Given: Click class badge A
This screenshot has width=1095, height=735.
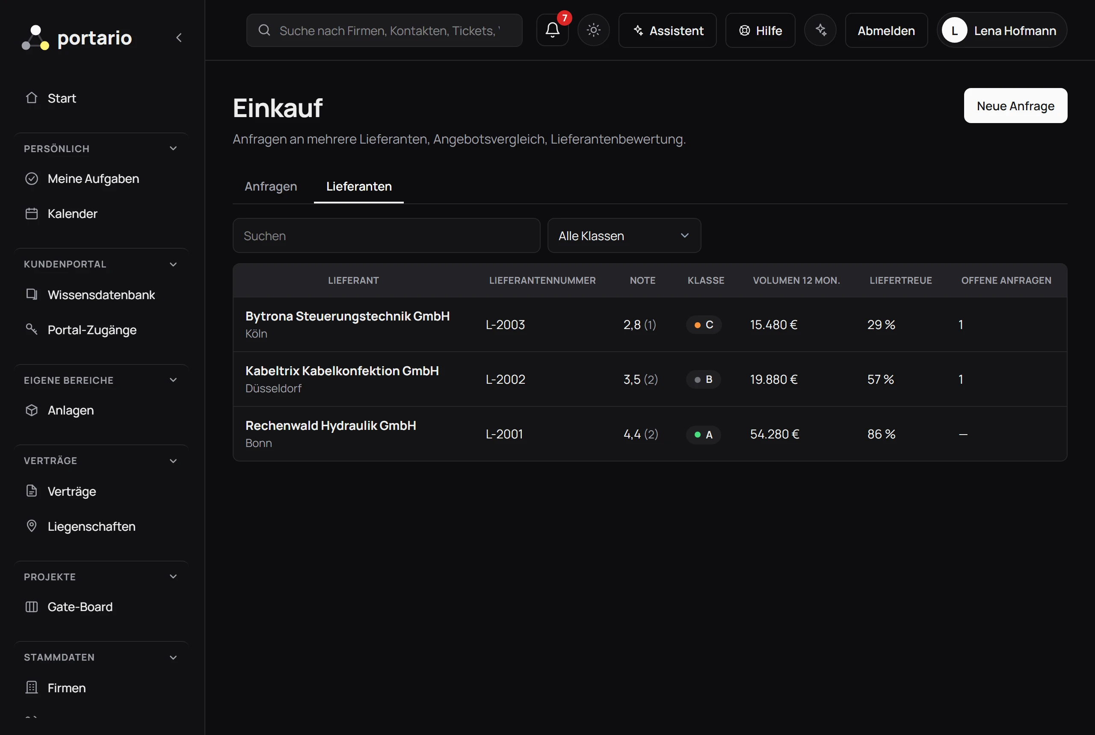Looking at the screenshot, I should pyautogui.click(x=703, y=435).
